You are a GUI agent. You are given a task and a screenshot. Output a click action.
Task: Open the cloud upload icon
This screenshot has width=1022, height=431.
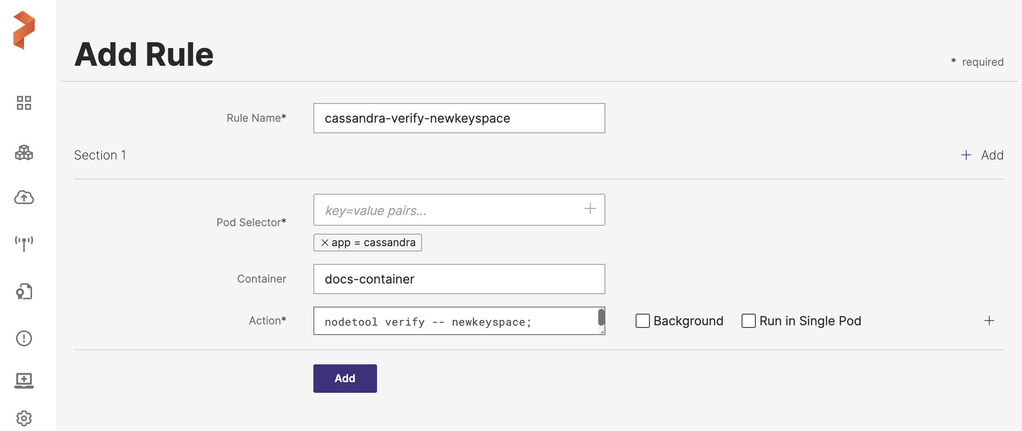24,197
